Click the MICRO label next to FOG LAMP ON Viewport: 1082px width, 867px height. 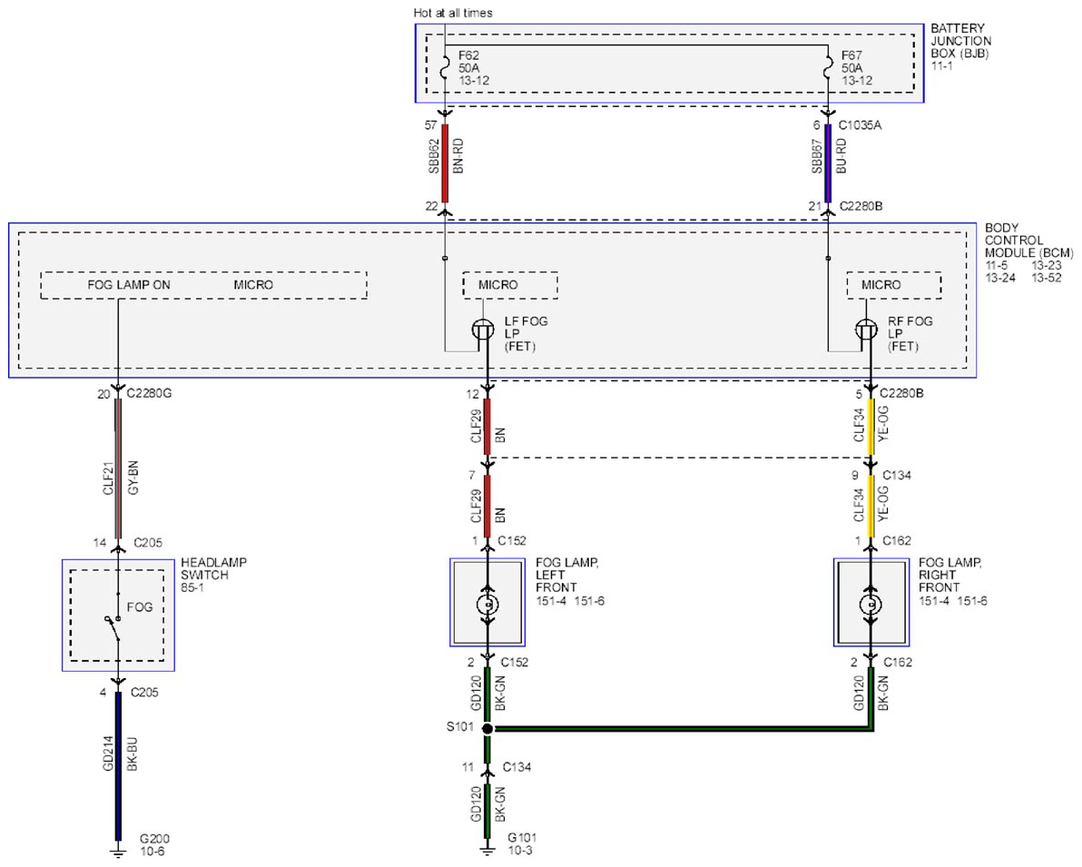(253, 284)
